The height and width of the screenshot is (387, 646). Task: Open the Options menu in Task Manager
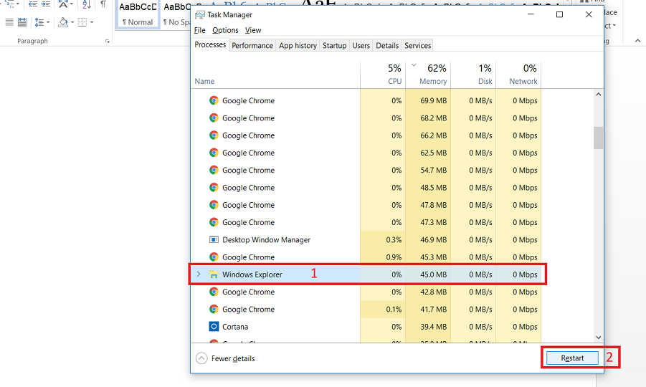[225, 31]
